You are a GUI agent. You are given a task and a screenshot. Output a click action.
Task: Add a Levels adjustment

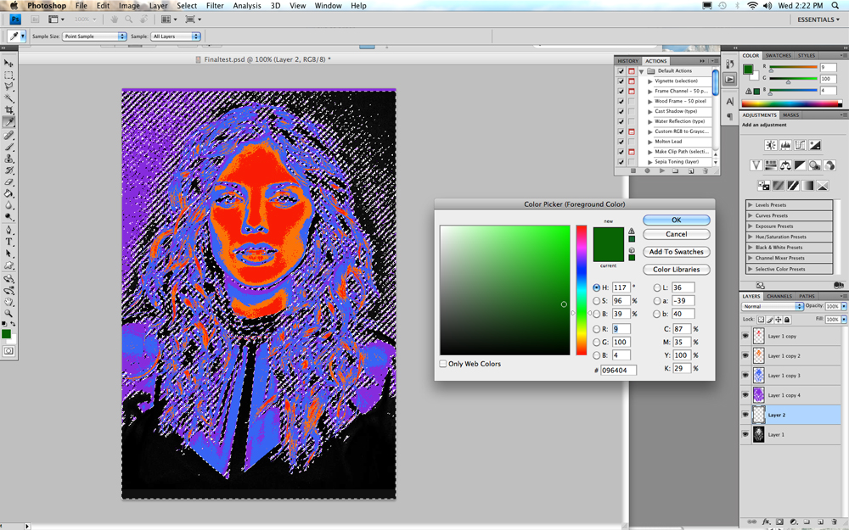[785, 145]
